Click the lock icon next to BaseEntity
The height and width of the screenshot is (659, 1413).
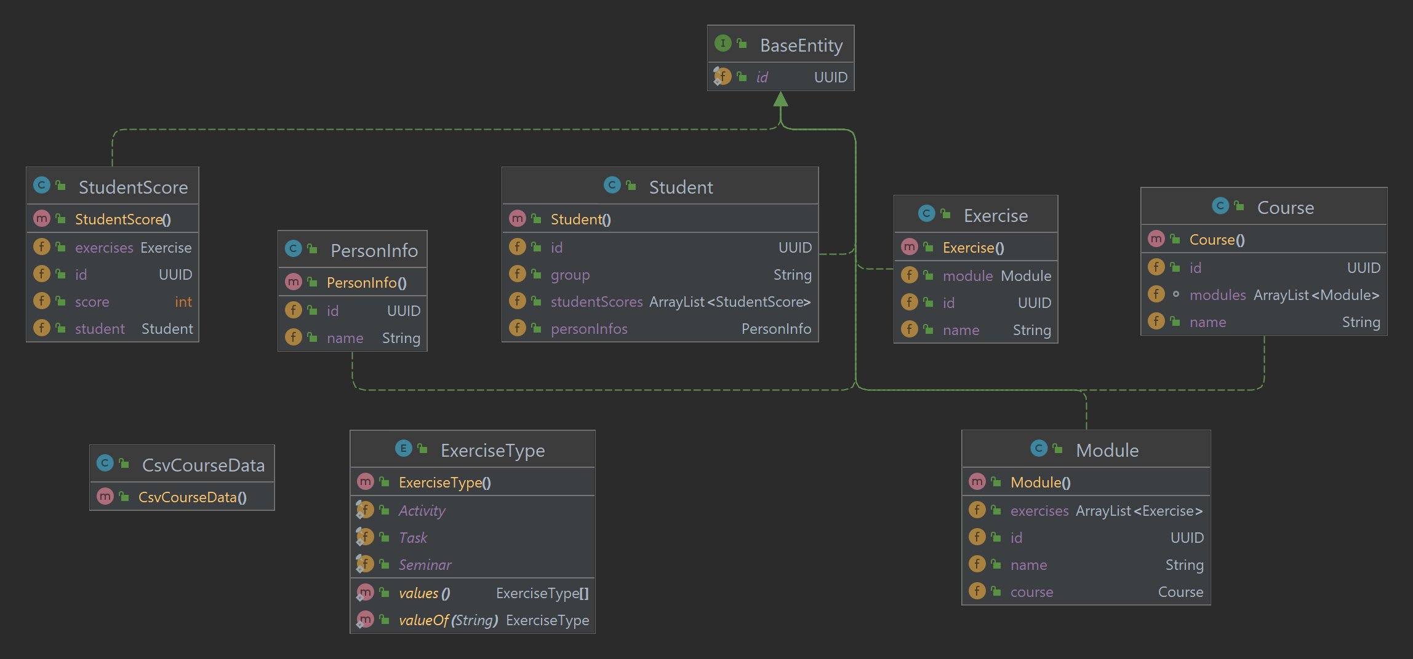740,44
